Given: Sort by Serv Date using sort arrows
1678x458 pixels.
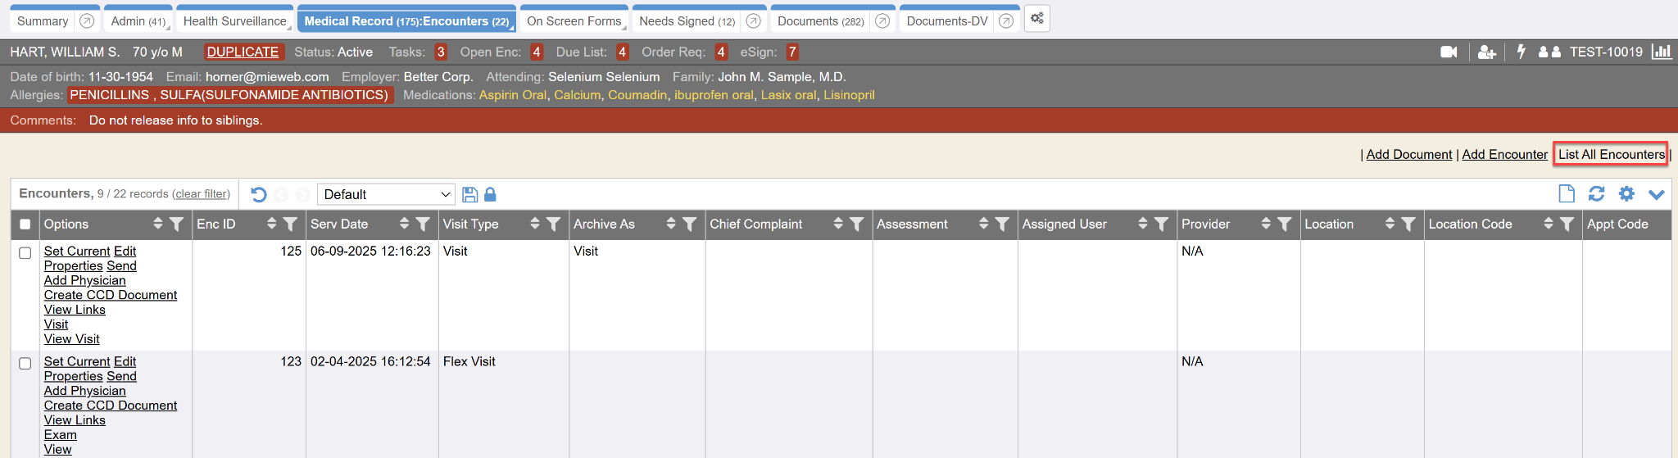Looking at the screenshot, I should click(x=404, y=224).
